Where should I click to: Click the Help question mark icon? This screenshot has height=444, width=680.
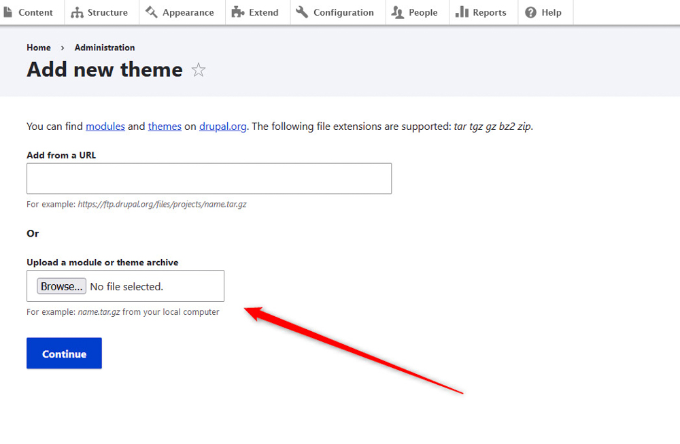[x=530, y=12]
